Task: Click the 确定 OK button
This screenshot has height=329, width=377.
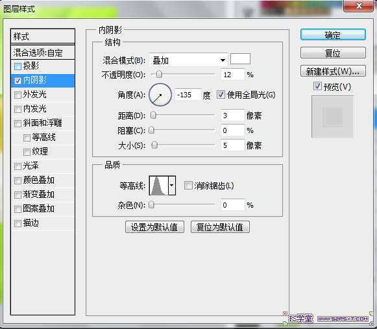Action: point(333,35)
